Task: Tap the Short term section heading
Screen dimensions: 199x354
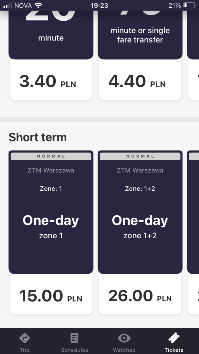Action: (38, 137)
